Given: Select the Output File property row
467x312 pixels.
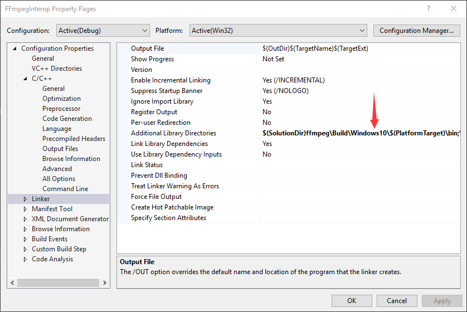Looking at the screenshot, I should (x=289, y=48).
